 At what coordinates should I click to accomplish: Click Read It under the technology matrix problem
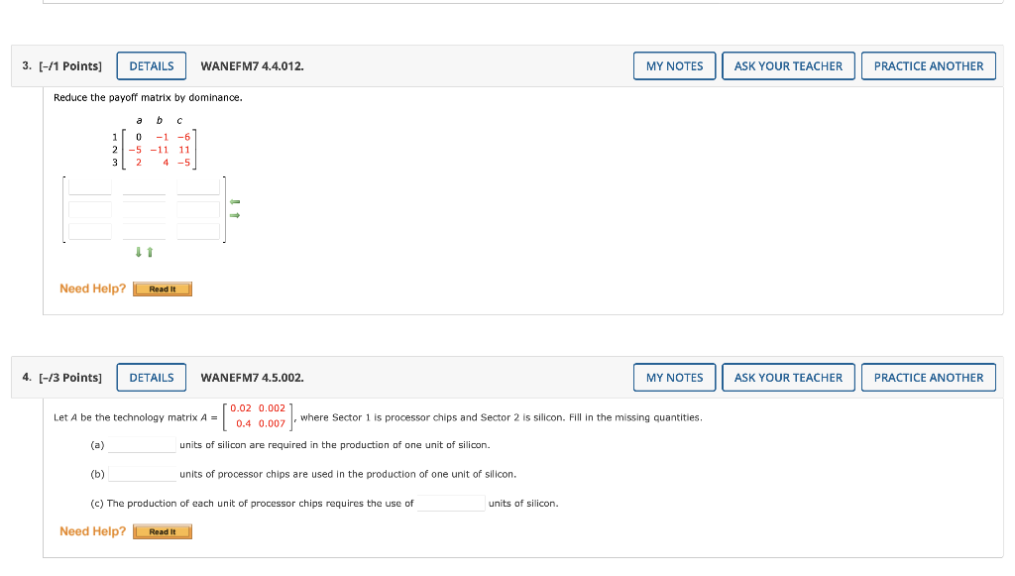162,531
